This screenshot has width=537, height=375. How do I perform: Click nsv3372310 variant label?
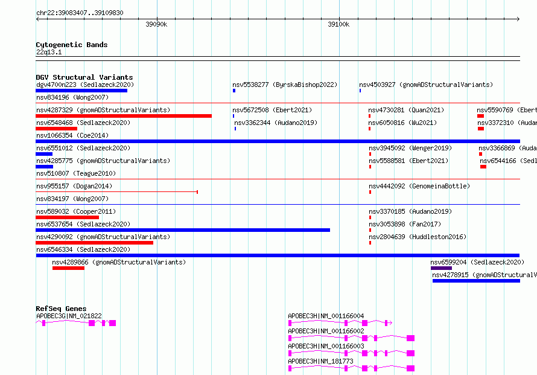point(507,123)
